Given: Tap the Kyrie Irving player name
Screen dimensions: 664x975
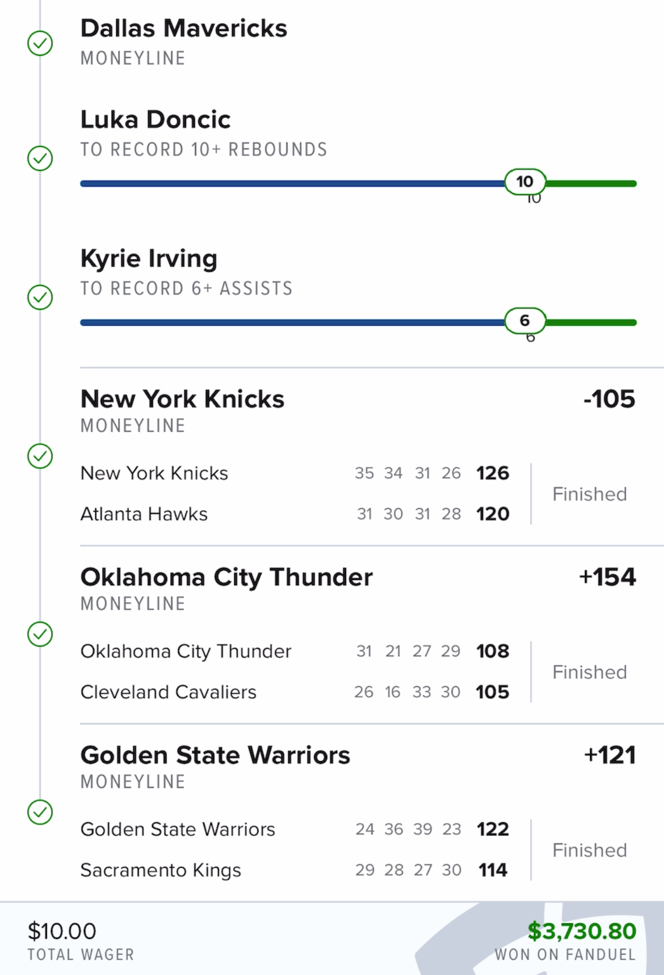Looking at the screenshot, I should pyautogui.click(x=149, y=259).
